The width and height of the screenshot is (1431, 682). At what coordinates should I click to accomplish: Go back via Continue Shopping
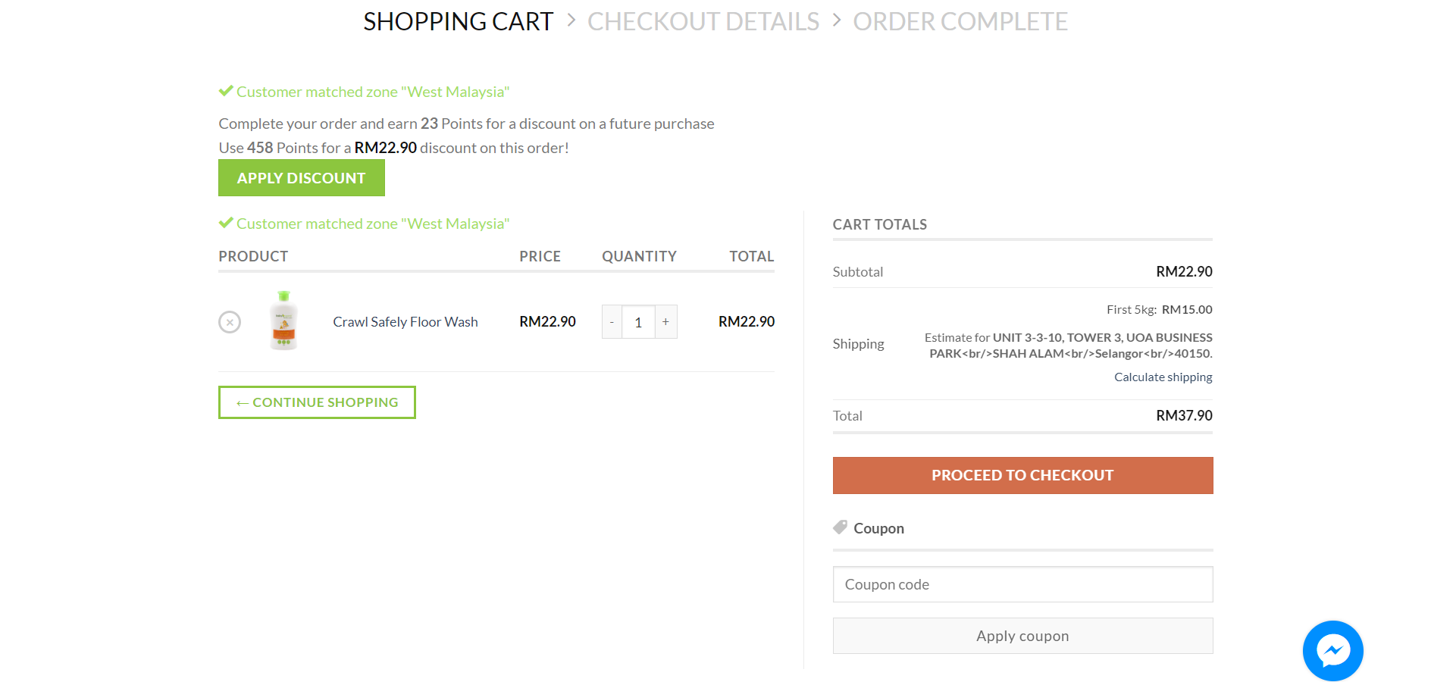pyautogui.click(x=317, y=402)
